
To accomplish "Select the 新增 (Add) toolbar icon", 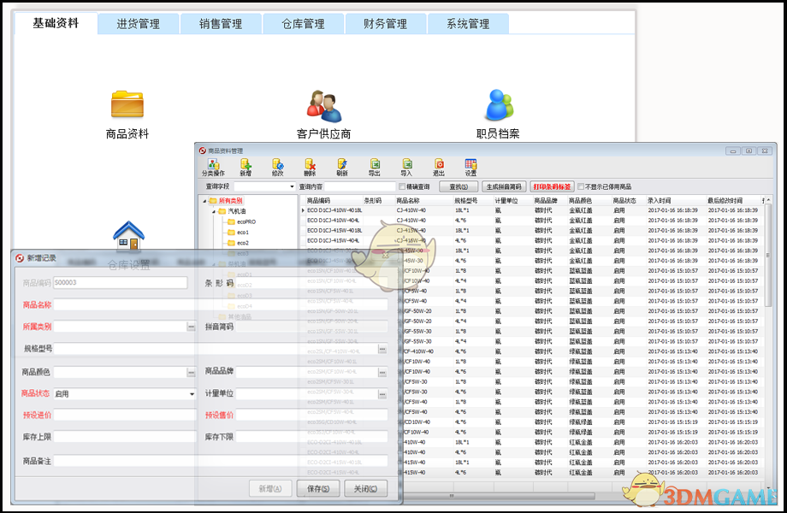I will point(246,165).
